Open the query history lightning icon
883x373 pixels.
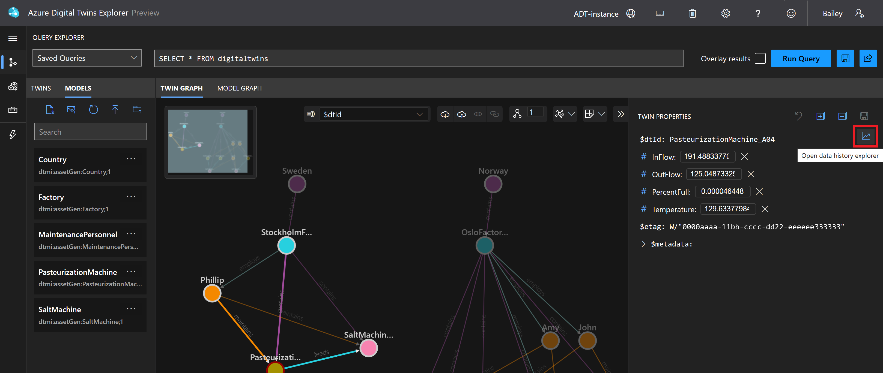13,135
